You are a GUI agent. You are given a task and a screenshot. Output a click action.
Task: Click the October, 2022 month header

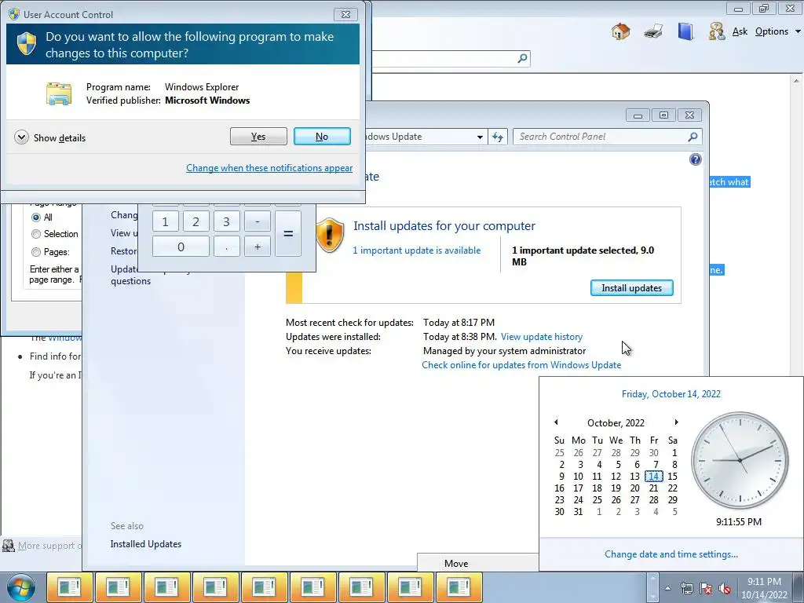click(x=616, y=423)
